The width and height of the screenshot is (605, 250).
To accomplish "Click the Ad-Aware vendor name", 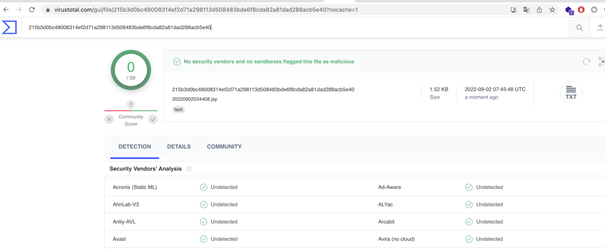I will [389, 187].
